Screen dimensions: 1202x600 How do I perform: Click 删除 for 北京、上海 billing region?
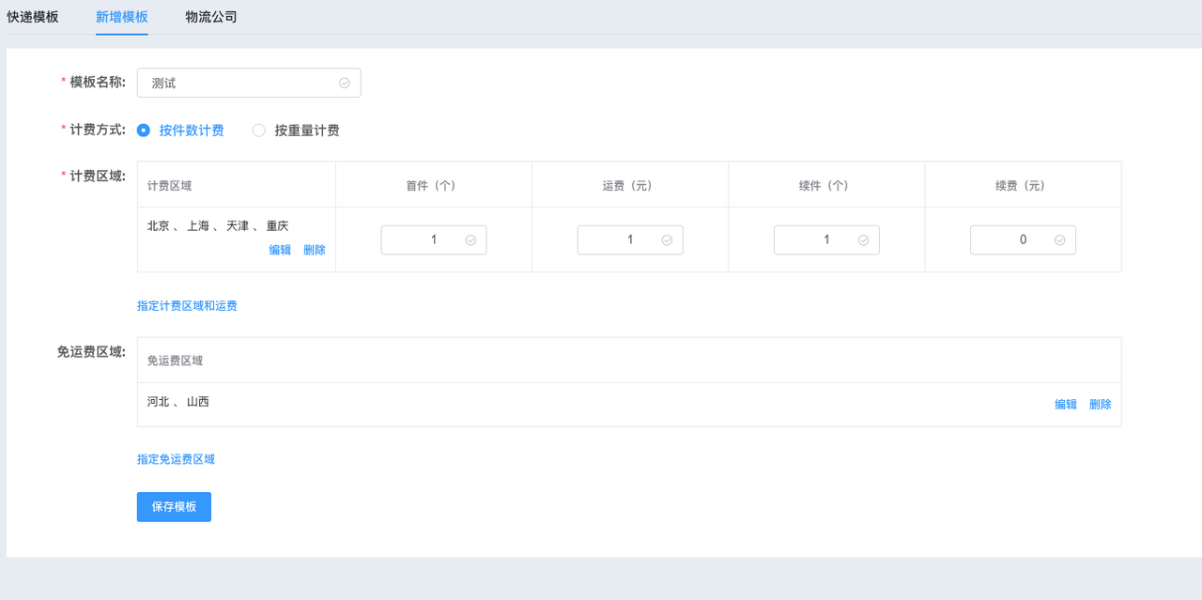[x=315, y=250]
